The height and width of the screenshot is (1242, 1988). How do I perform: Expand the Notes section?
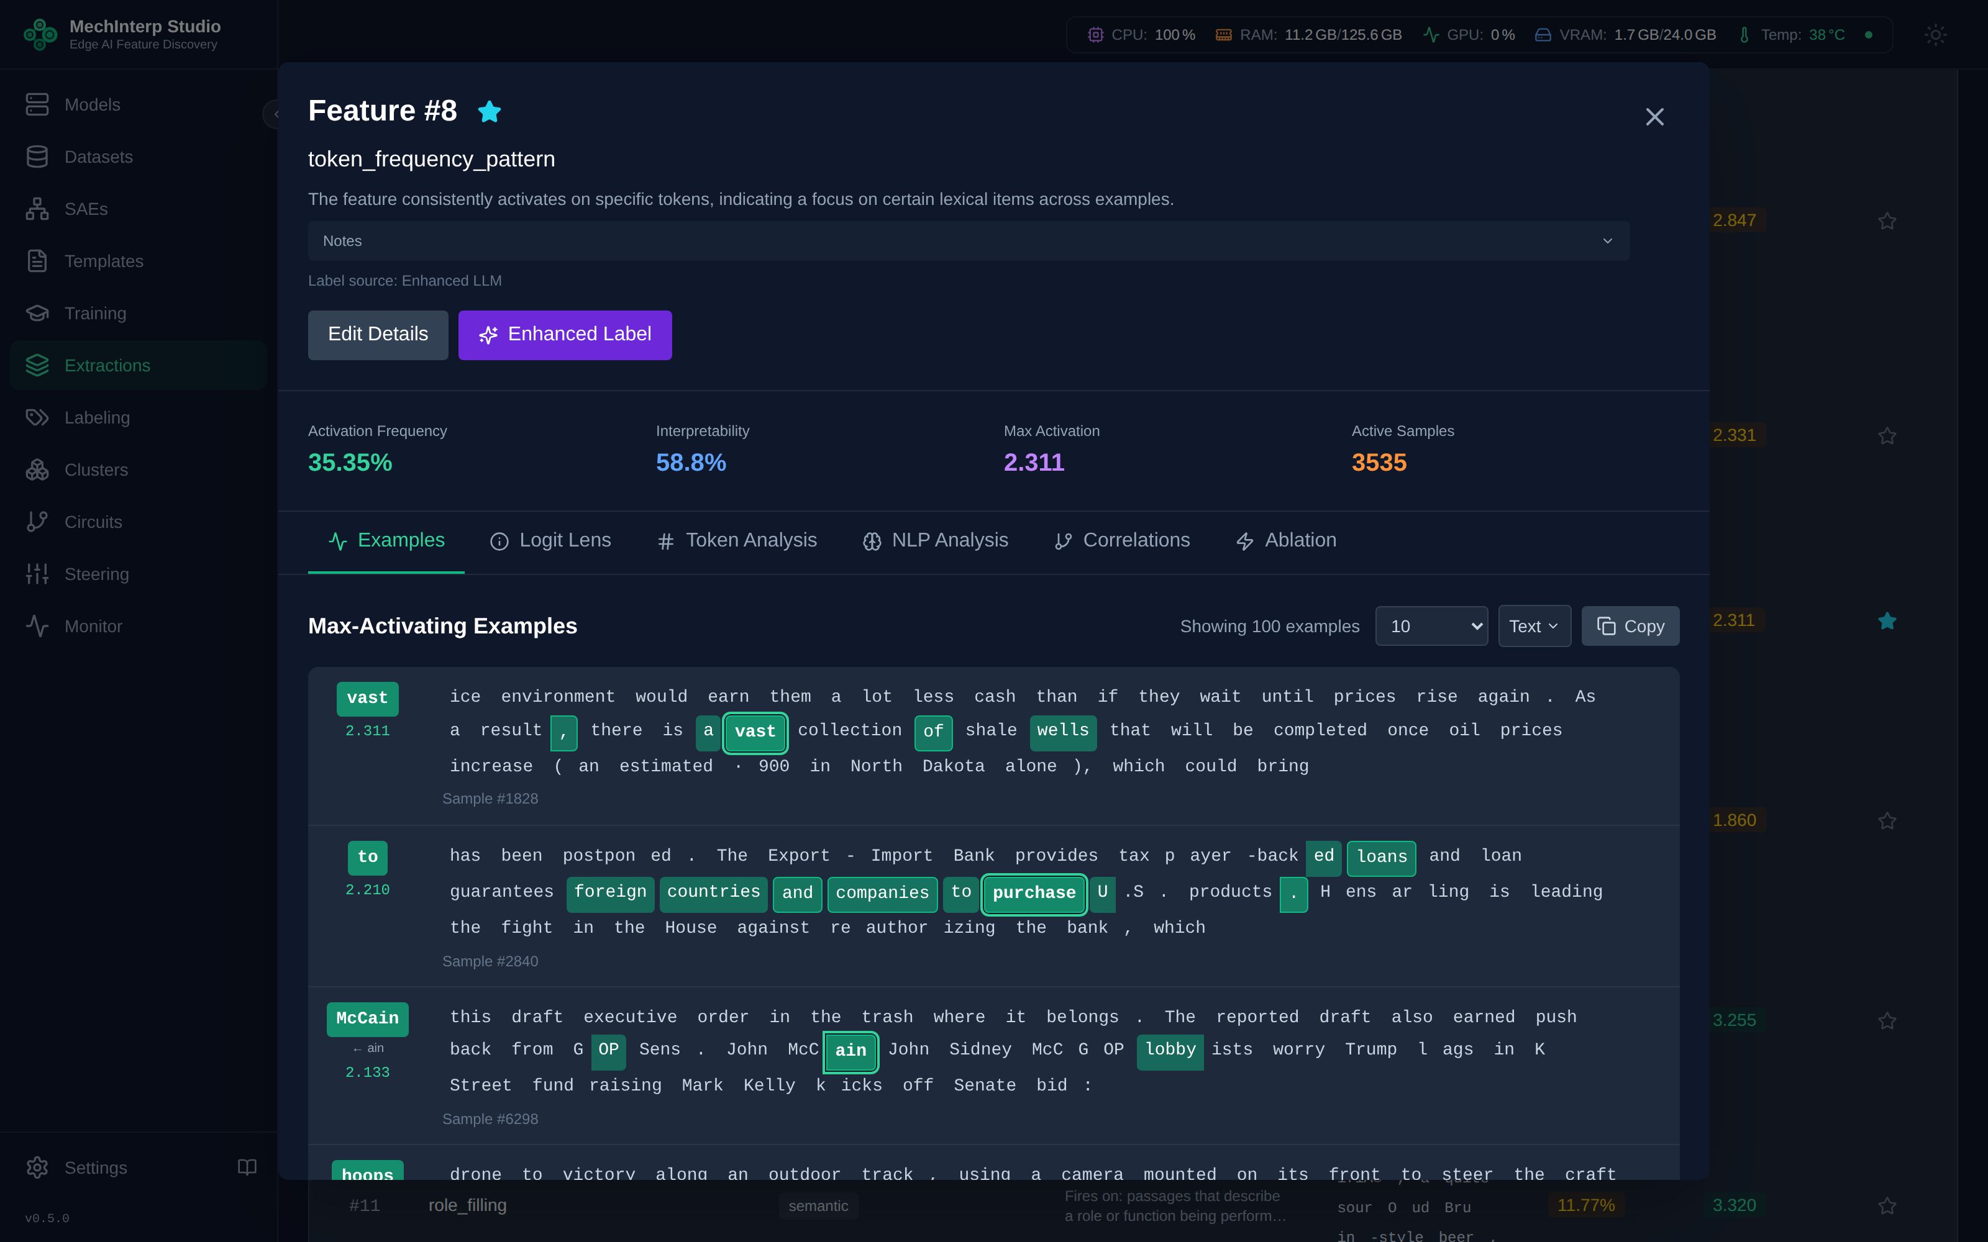coord(969,241)
